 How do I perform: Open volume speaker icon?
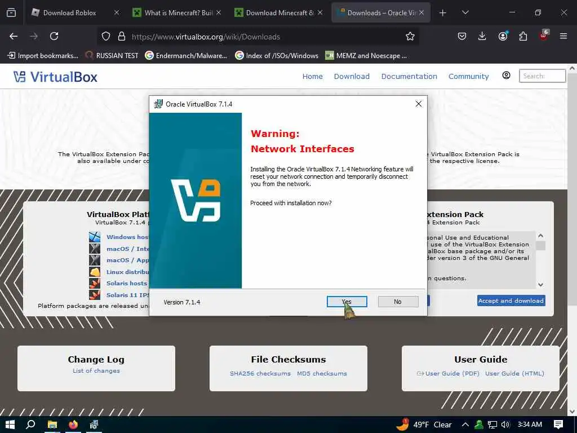[x=505, y=425]
